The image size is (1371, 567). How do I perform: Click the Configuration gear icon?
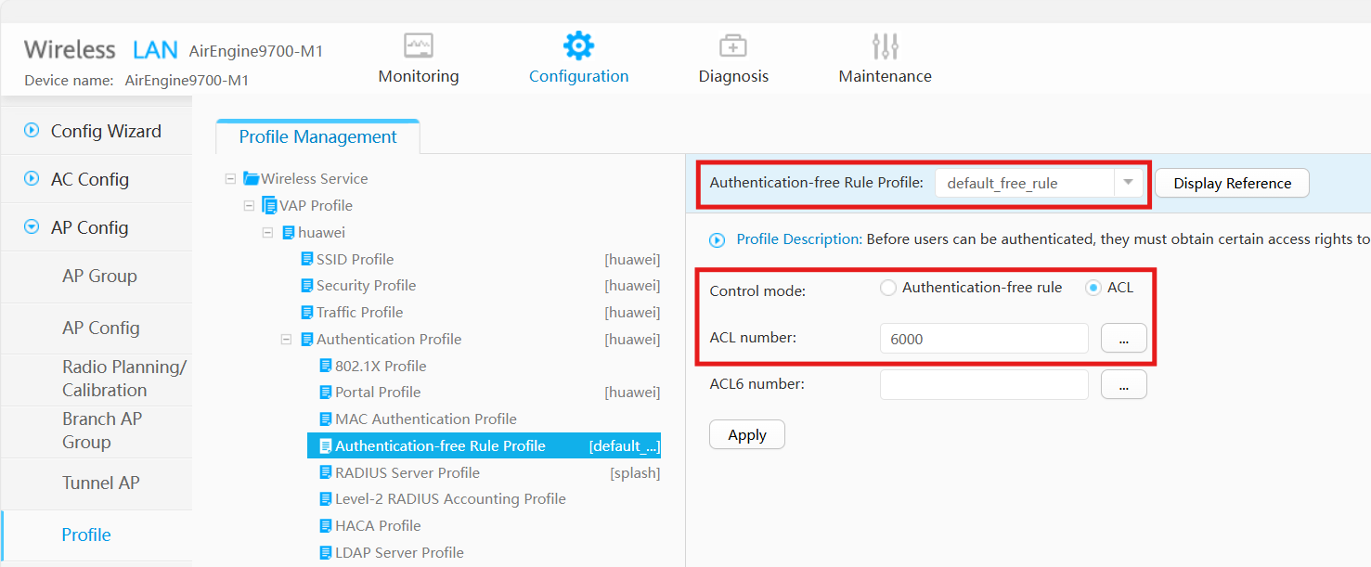[x=578, y=45]
